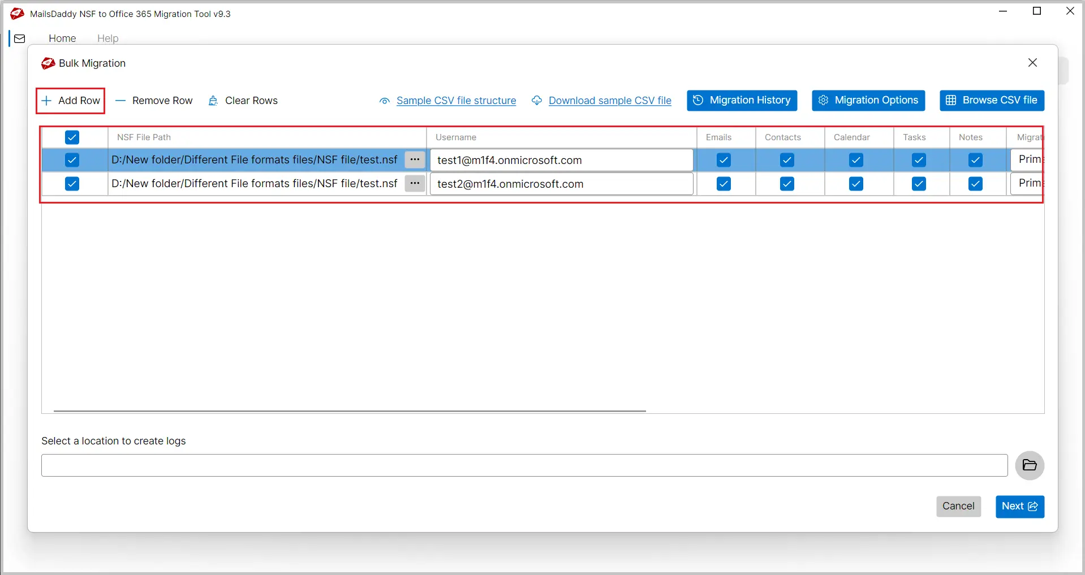The width and height of the screenshot is (1085, 575).
Task: Click the Add Row plus icon
Action: (x=47, y=101)
